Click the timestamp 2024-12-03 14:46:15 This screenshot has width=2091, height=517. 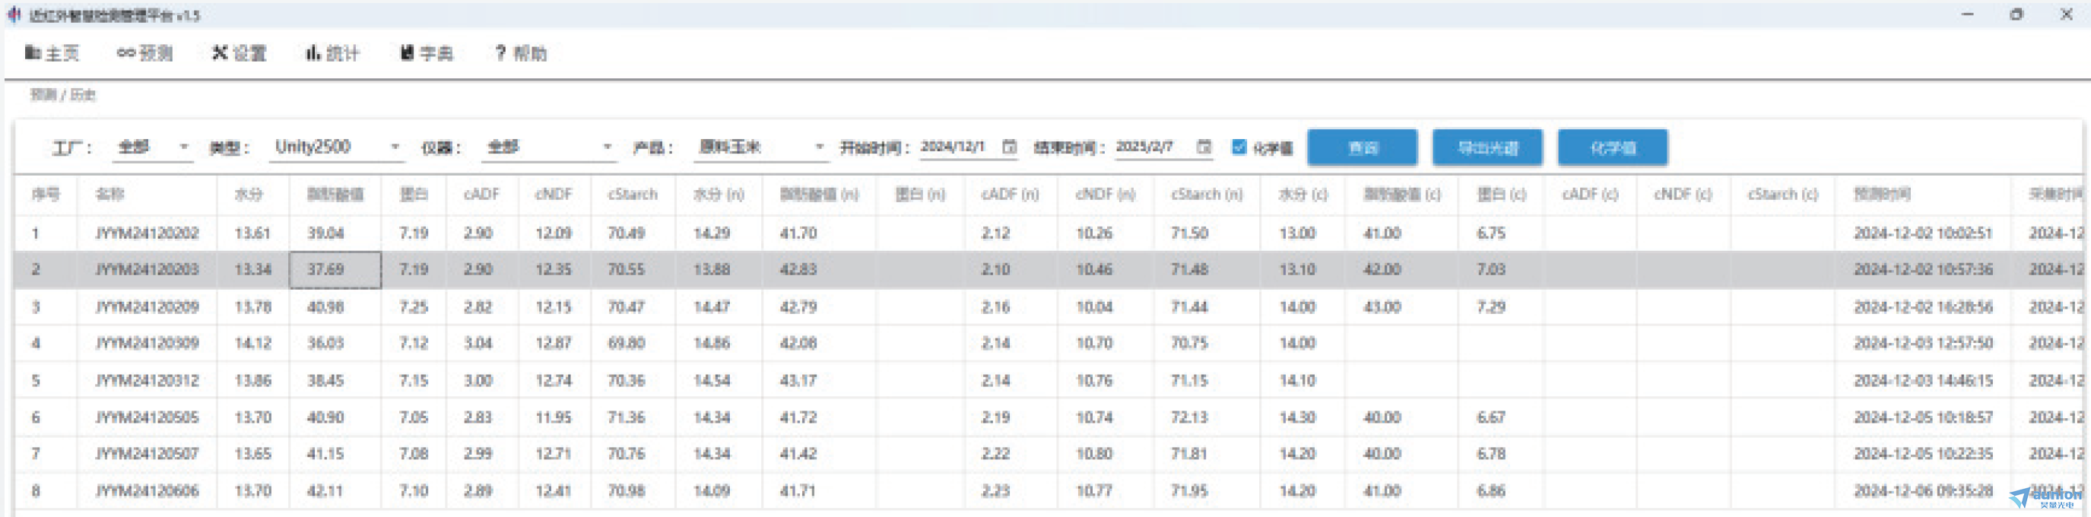(x=1923, y=381)
